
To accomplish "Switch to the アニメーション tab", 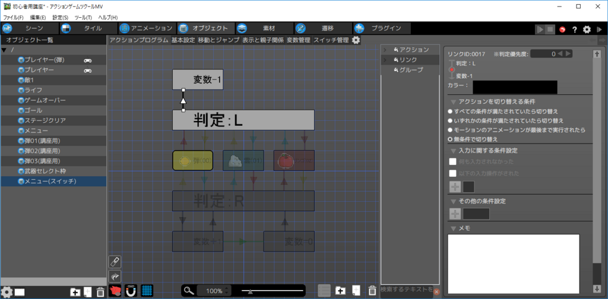I will pyautogui.click(x=147, y=28).
